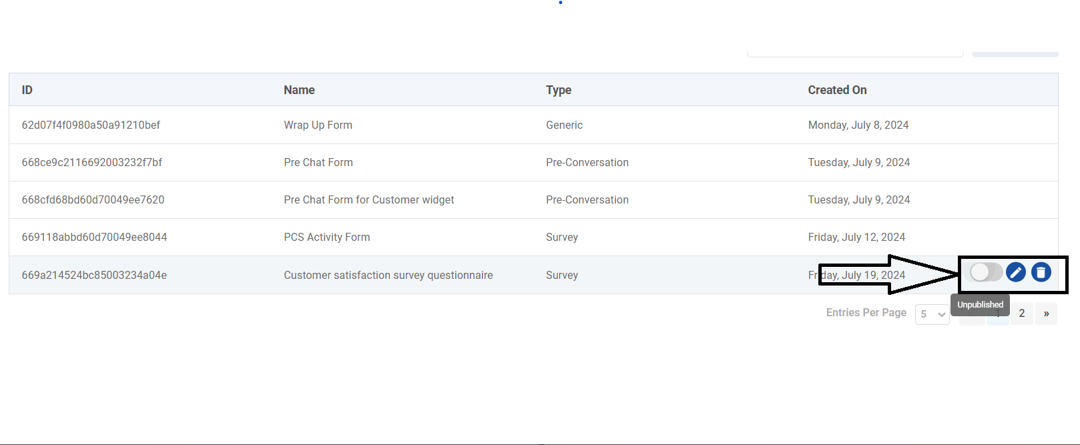Viewport: 1080px width, 445px height.
Task: Select the Wrap Up Form row name
Action: coord(318,125)
